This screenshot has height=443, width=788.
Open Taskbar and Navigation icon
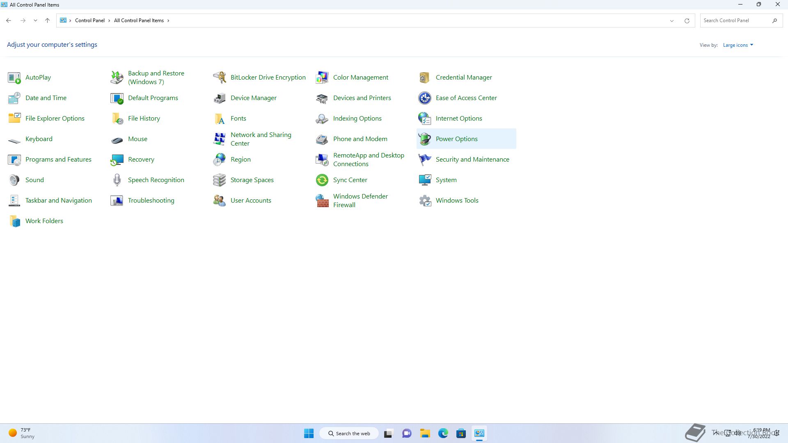[x=14, y=201]
